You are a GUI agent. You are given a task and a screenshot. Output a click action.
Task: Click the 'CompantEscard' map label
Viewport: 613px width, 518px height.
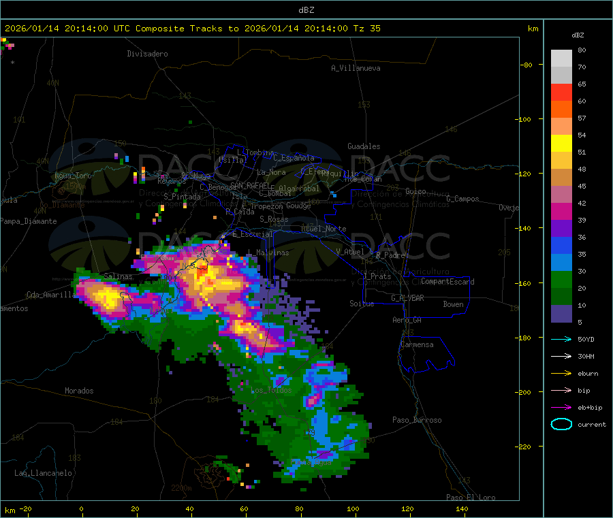click(447, 282)
